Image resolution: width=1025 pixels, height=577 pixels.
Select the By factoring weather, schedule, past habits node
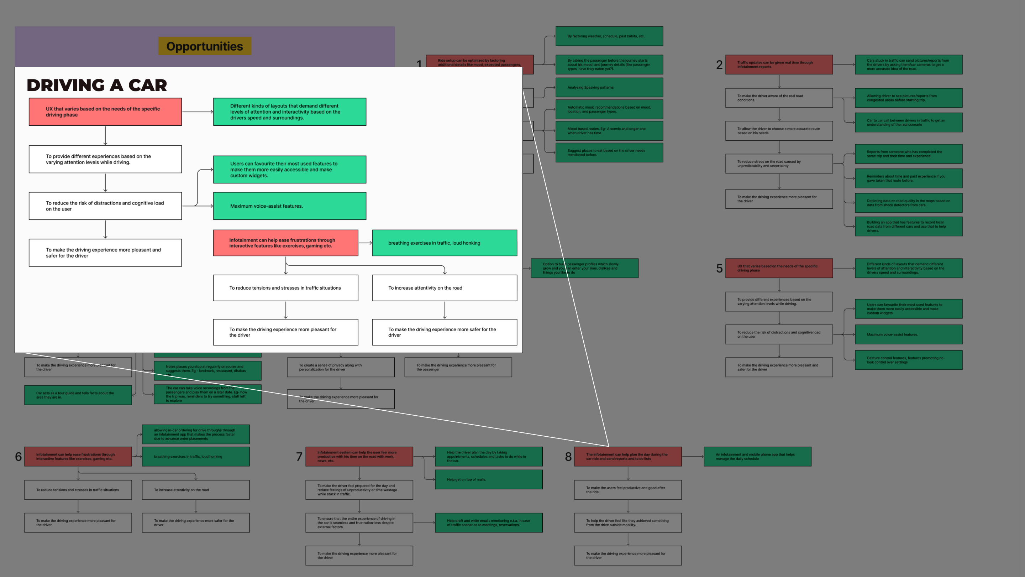coord(609,36)
